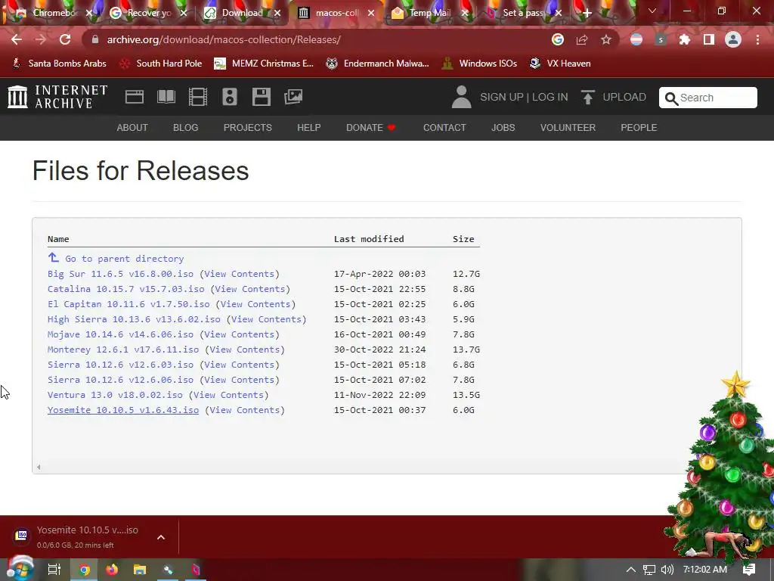This screenshot has width=774, height=581.
Task: Download Sierra 10.12.6 v12.6.03 iso
Action: [x=120, y=365]
